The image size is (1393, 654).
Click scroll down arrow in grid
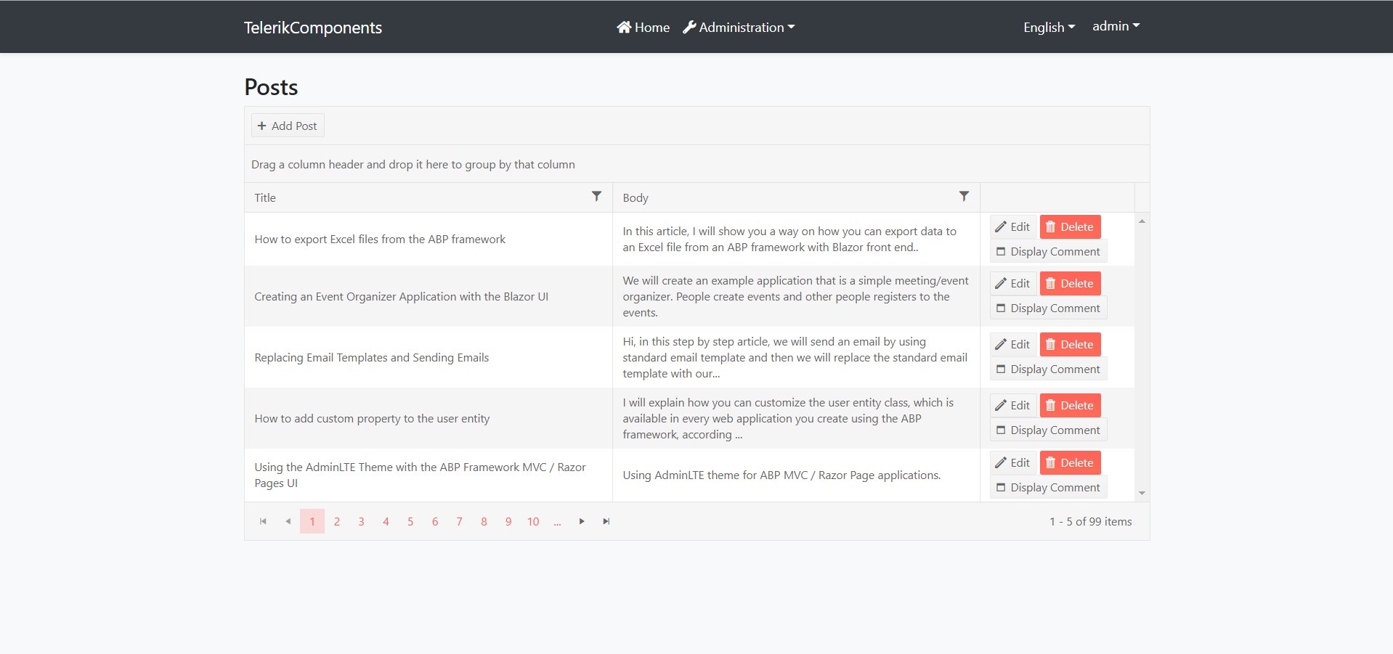click(x=1142, y=494)
